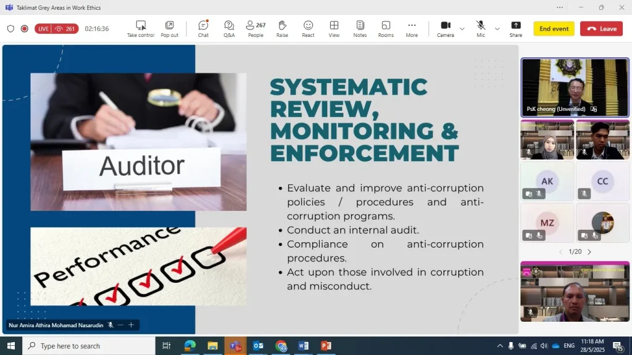
Task: Show the People participant list
Action: (256, 28)
